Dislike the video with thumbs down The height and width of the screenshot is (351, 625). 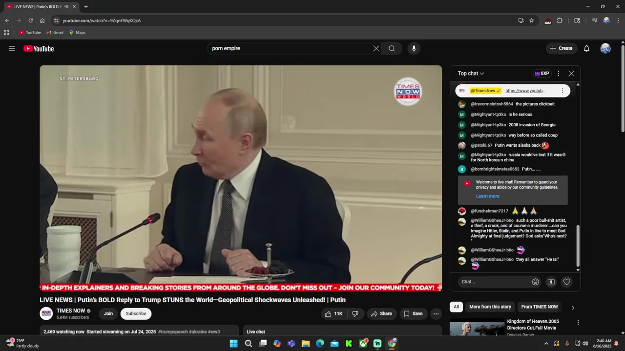click(x=355, y=314)
